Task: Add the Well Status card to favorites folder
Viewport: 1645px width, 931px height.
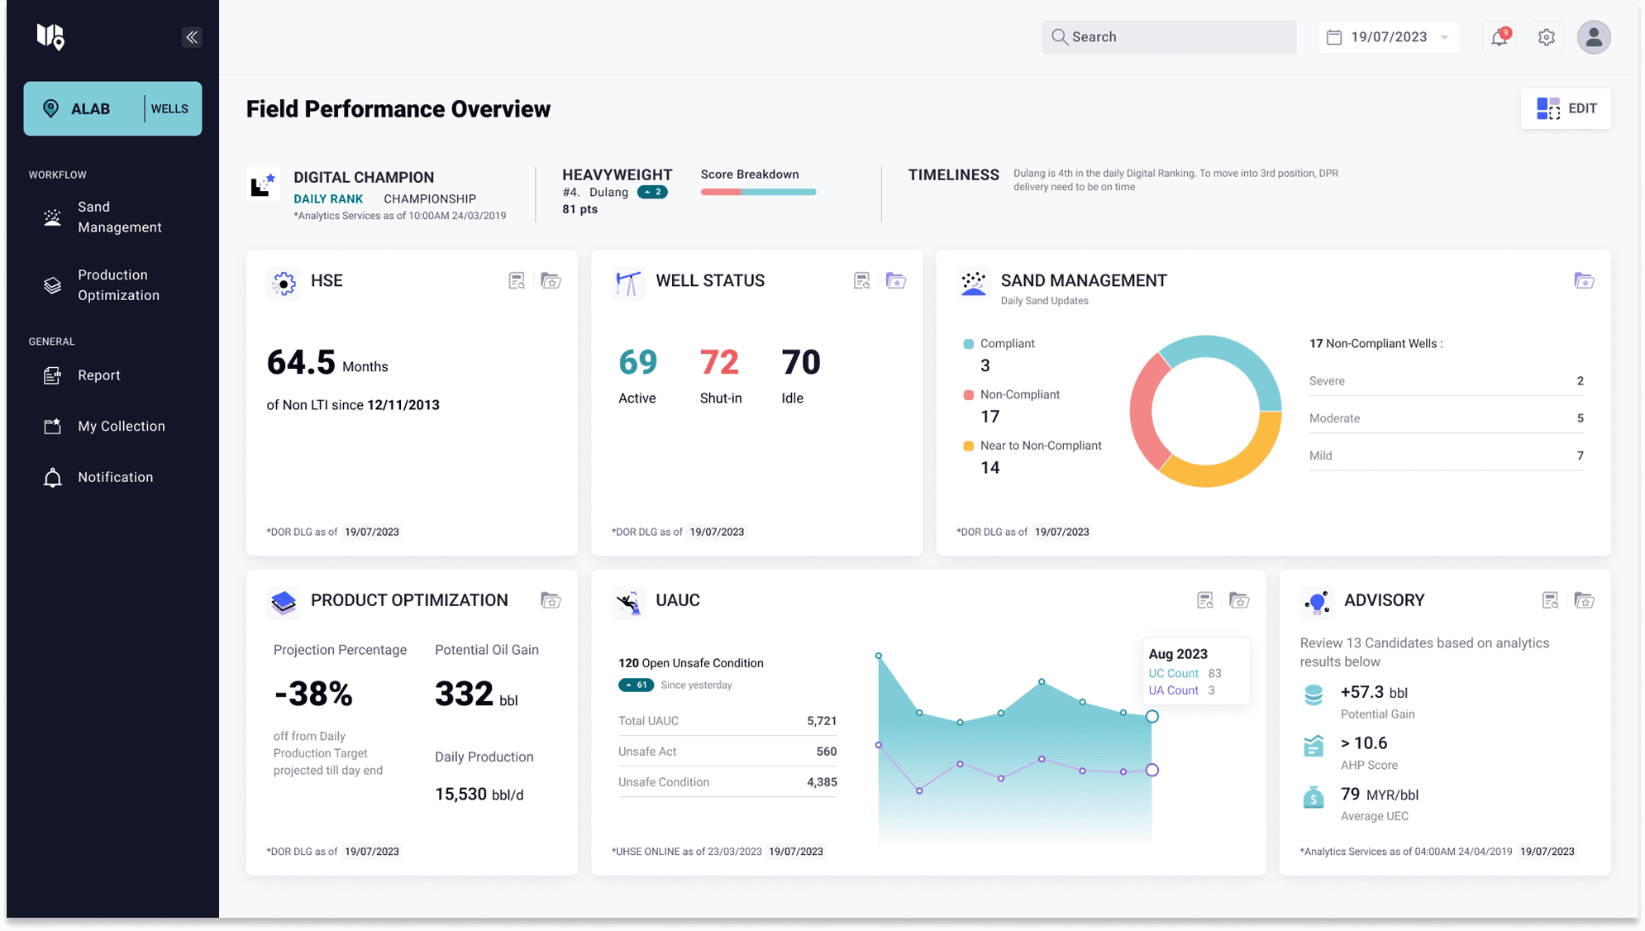Action: click(894, 280)
